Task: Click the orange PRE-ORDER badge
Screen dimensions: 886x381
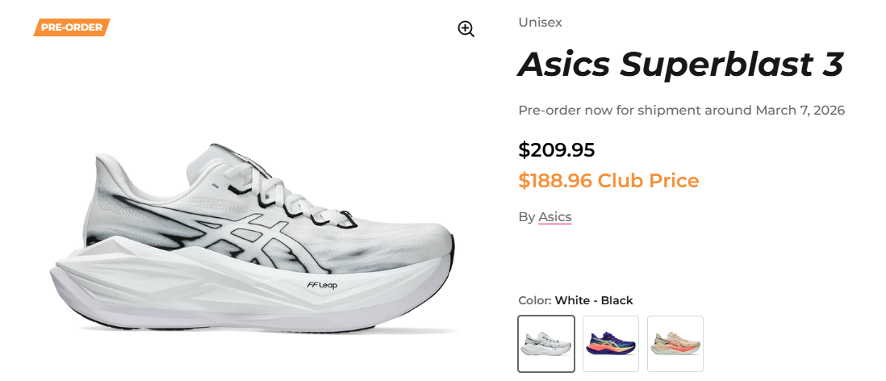Action: (72, 27)
